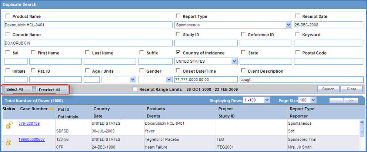
Task: Open the Country of Incidence dropdown
Action: 206,61
